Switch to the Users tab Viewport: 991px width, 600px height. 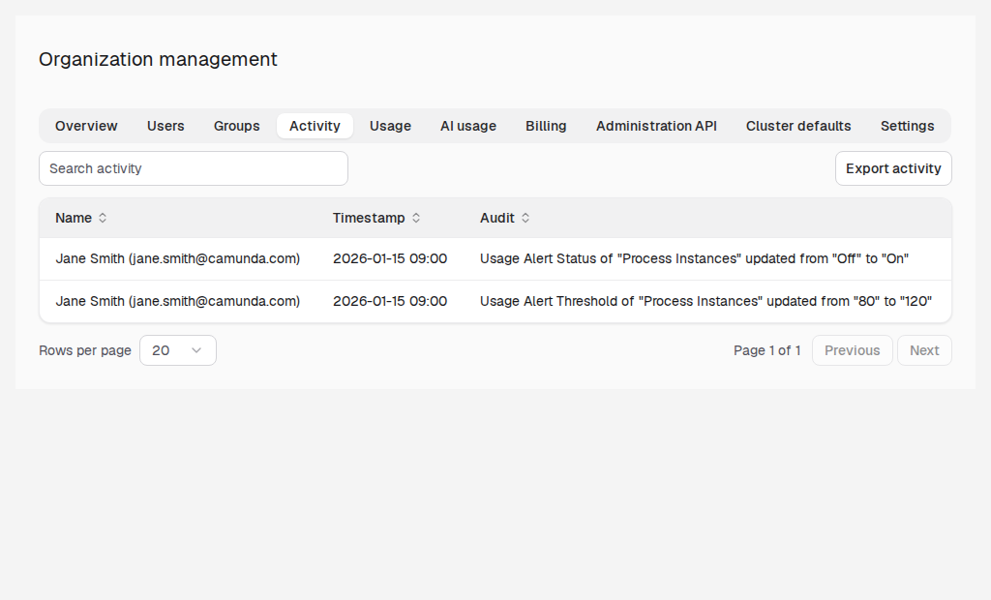pyautogui.click(x=165, y=126)
